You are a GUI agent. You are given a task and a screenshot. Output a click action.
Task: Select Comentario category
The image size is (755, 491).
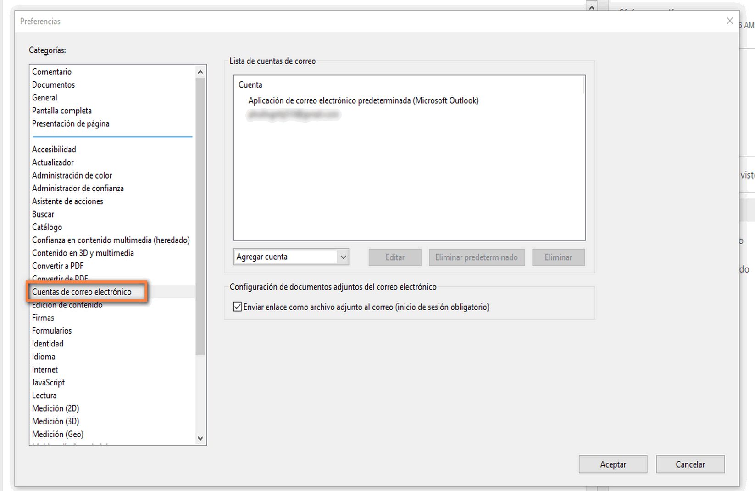pyautogui.click(x=52, y=72)
